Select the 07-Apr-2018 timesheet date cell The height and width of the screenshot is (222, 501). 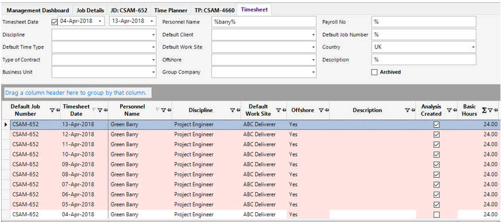click(x=84, y=185)
